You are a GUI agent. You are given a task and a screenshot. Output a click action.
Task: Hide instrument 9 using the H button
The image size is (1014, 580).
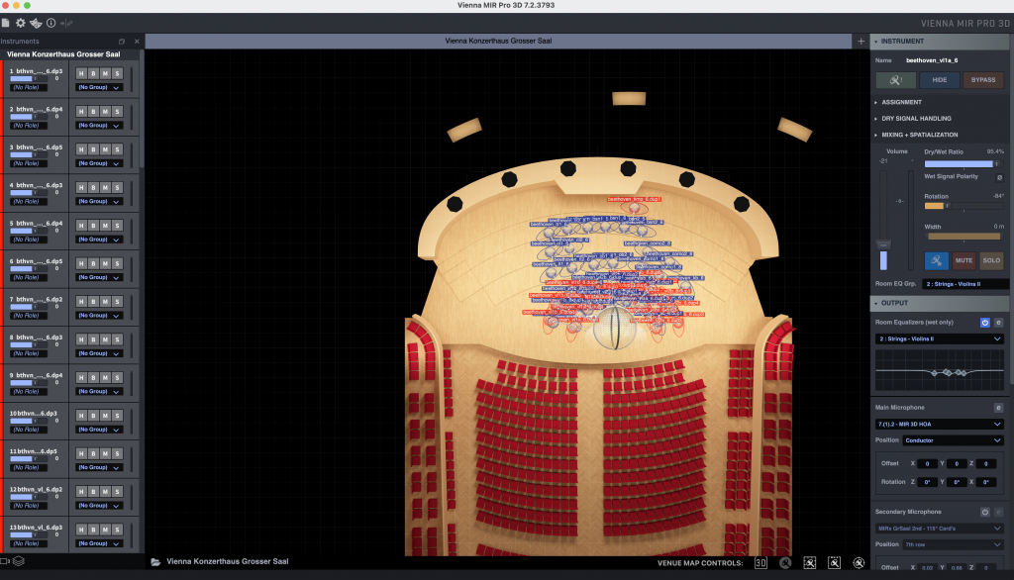[x=81, y=378]
